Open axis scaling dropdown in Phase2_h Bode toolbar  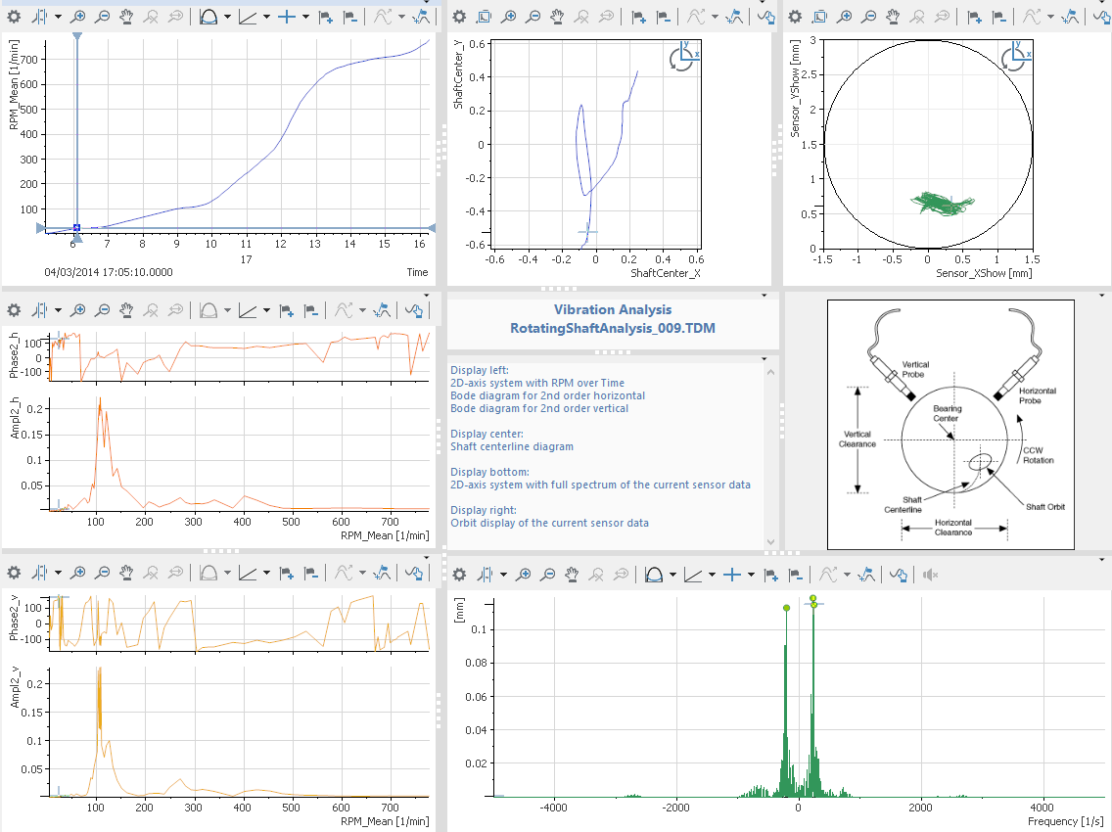pos(267,310)
